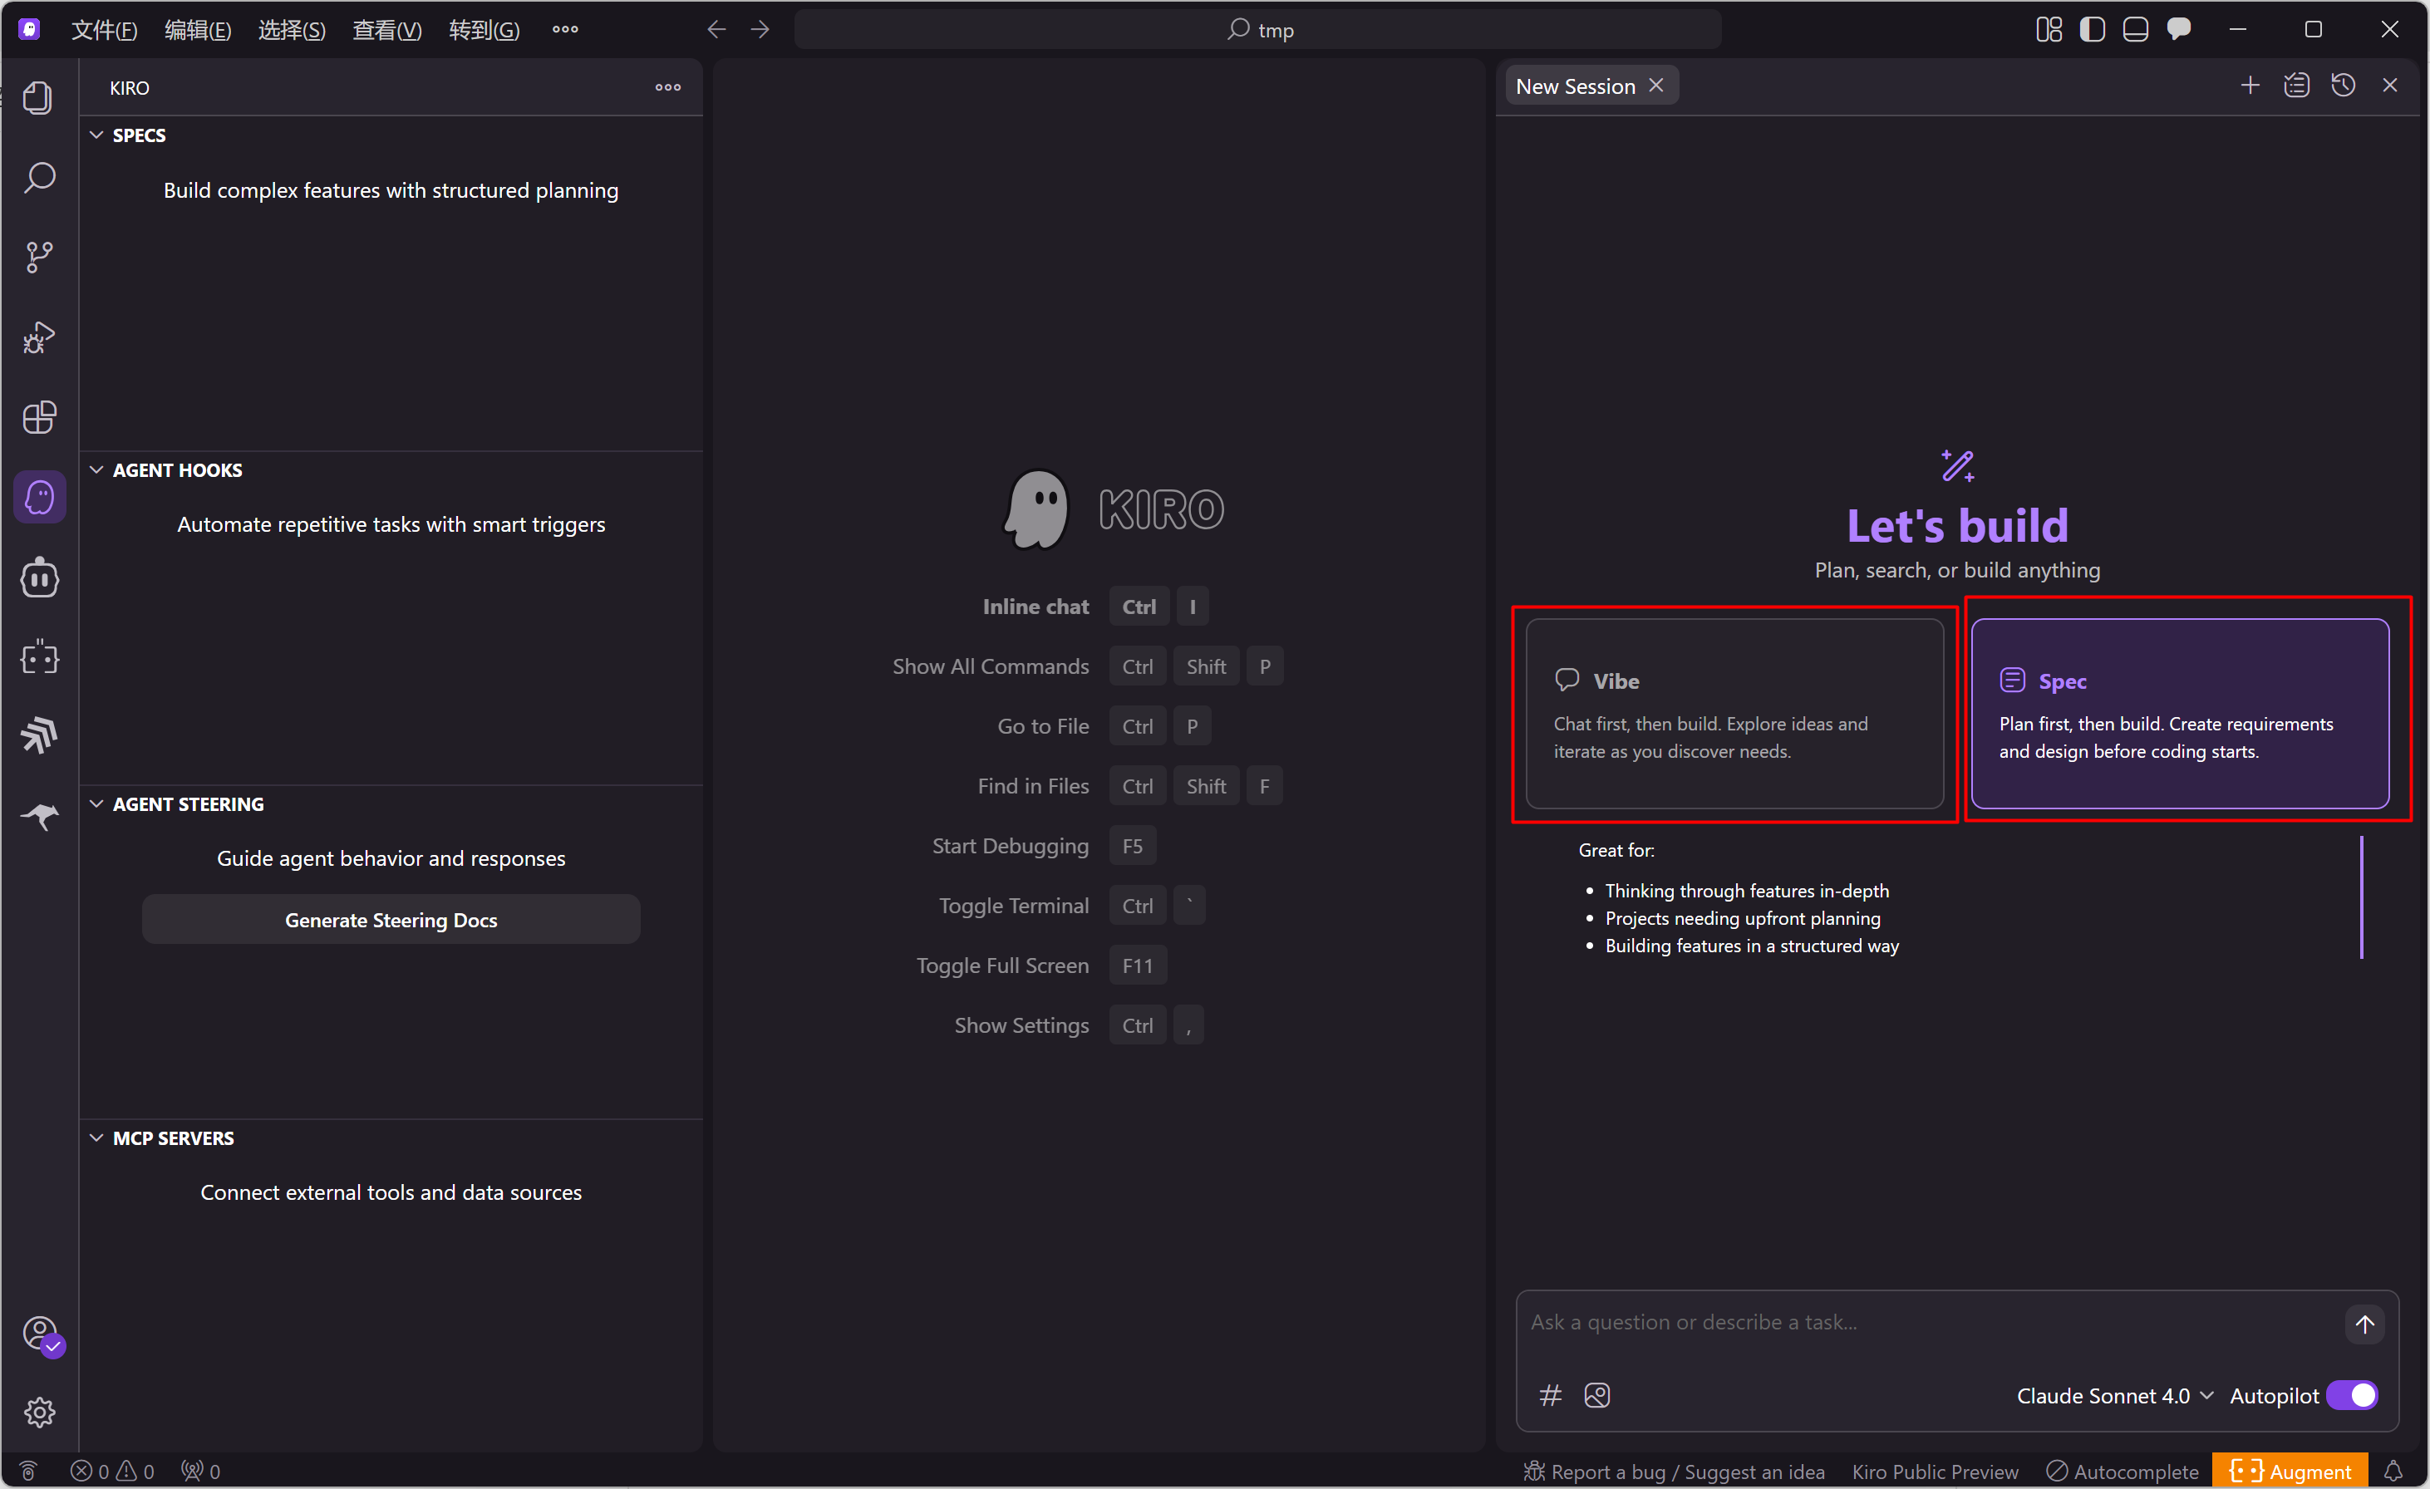Open the striped arrow extension icon in activity bar

point(38,735)
